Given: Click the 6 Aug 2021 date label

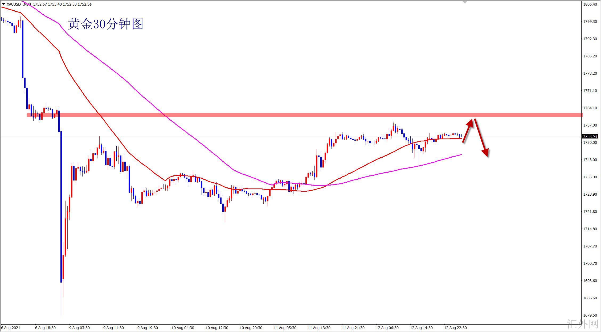Looking at the screenshot, I should 10,328.
